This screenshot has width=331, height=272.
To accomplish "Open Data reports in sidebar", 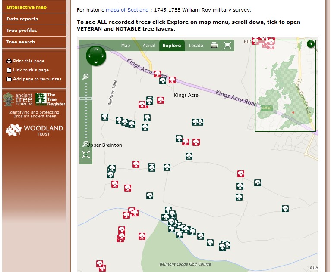I will tap(34, 19).
